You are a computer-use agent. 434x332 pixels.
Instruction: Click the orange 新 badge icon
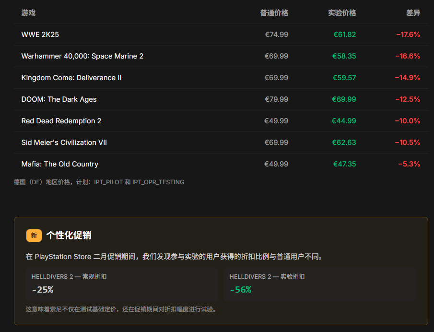[34, 236]
